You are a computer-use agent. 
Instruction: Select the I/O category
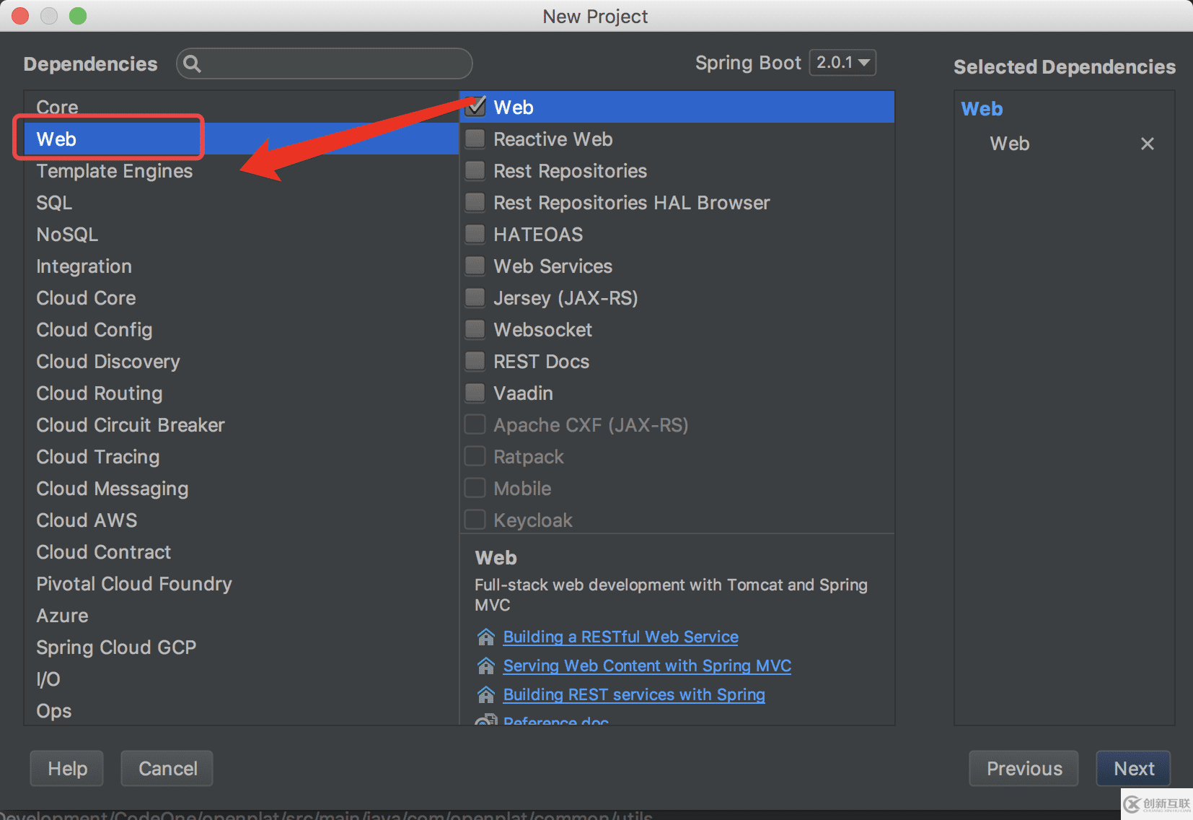(x=242, y=679)
